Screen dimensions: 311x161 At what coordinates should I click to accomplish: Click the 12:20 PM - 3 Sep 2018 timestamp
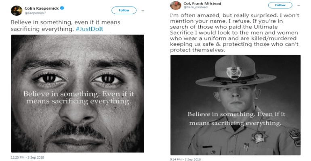27,157
